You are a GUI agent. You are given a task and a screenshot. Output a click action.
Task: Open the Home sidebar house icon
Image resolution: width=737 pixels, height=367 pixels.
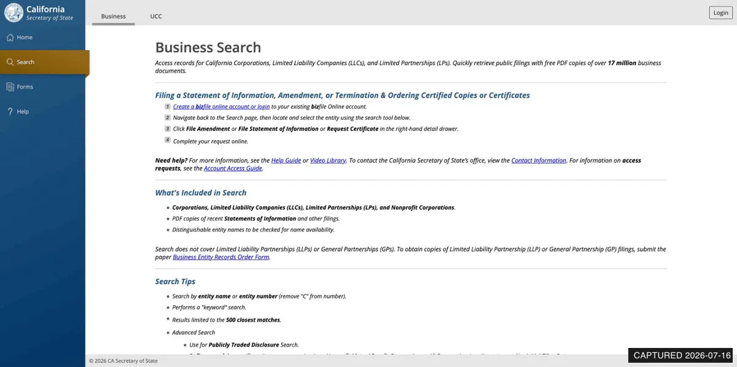pyautogui.click(x=10, y=37)
